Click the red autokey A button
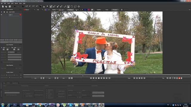 (x=179, y=78)
